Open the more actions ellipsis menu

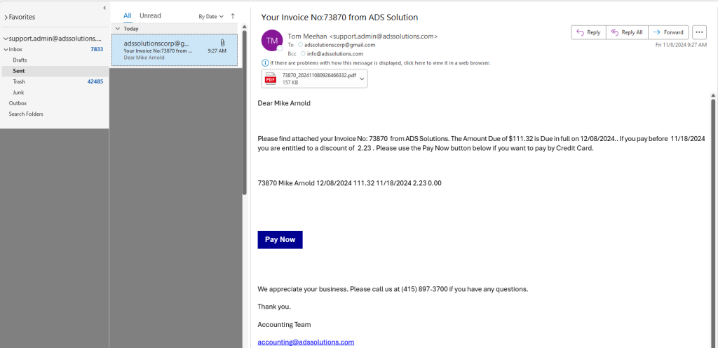click(699, 32)
